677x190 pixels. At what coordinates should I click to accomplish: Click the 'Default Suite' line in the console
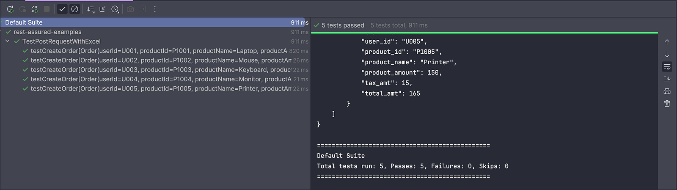341,156
